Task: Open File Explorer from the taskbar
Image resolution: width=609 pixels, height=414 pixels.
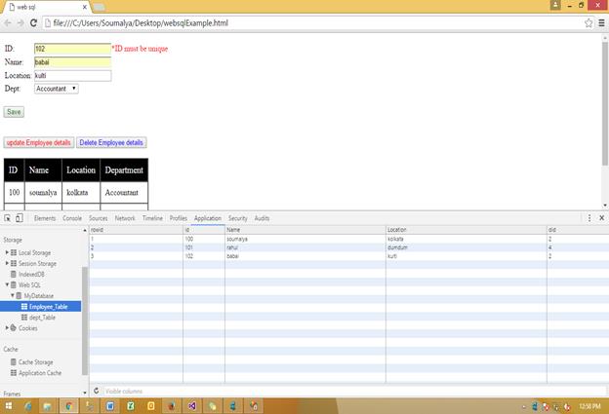Action: point(48,406)
